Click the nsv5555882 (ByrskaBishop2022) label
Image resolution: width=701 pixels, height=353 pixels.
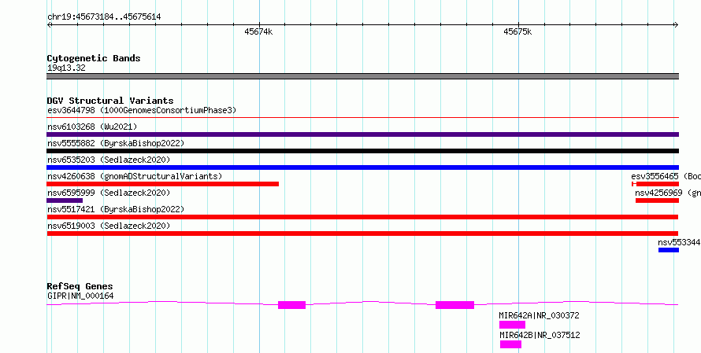[116, 143]
